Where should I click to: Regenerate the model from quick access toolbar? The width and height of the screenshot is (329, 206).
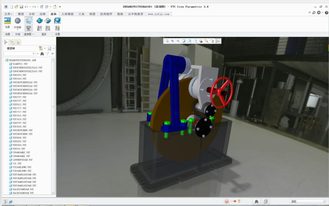click(x=41, y=7)
